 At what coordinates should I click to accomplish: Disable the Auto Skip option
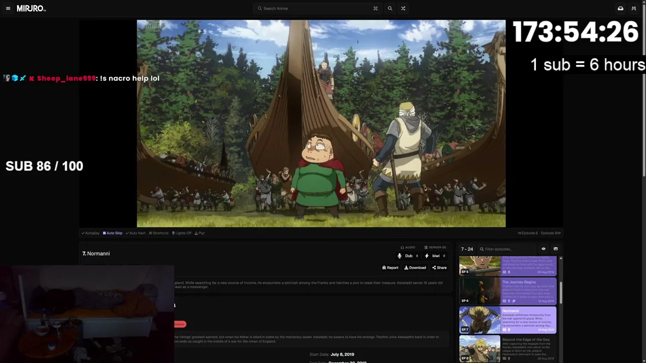113,233
